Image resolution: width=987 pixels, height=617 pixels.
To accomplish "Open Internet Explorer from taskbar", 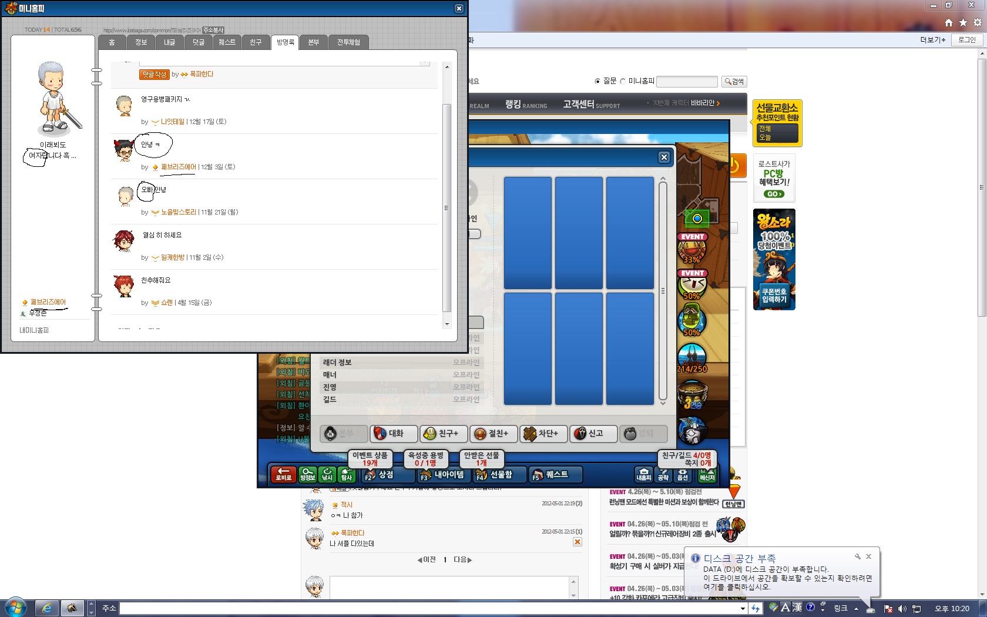I will [x=46, y=608].
